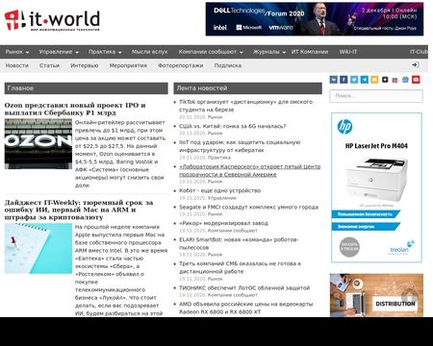This screenshot has width=433, height=346.
Task: Open «Рикор» модернизировал завод news
Action: tap(223, 223)
